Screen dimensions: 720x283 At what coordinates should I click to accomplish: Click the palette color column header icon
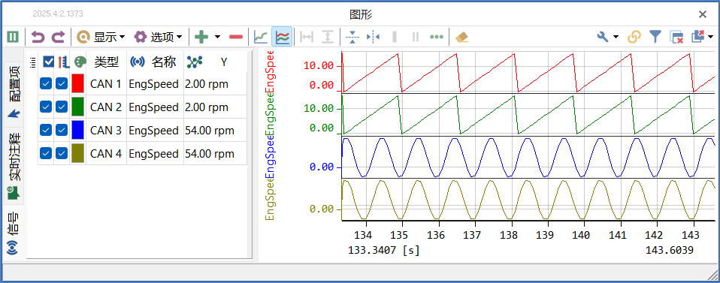(x=80, y=62)
